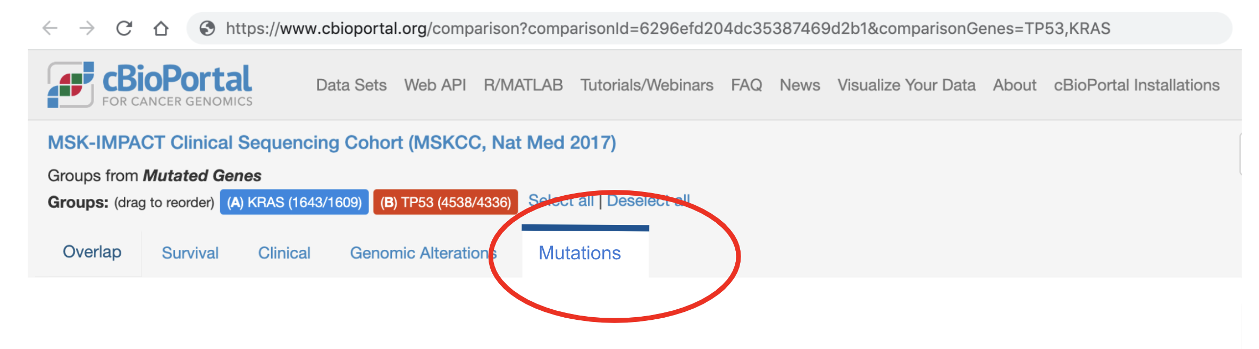
Task: Switch to the Overlap tab
Action: (91, 252)
